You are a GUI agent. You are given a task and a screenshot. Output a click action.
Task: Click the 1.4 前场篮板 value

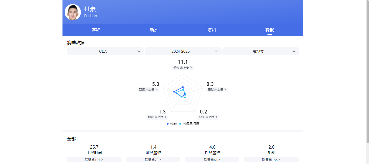pyautogui.click(x=153, y=147)
